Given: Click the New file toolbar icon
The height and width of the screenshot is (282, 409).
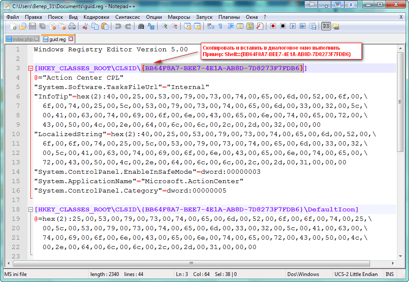Looking at the screenshot, I should [13, 27].
